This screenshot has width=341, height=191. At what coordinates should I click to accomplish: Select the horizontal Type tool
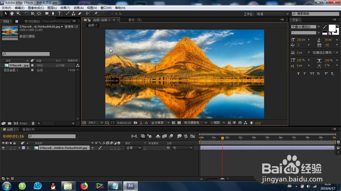pos(59,14)
